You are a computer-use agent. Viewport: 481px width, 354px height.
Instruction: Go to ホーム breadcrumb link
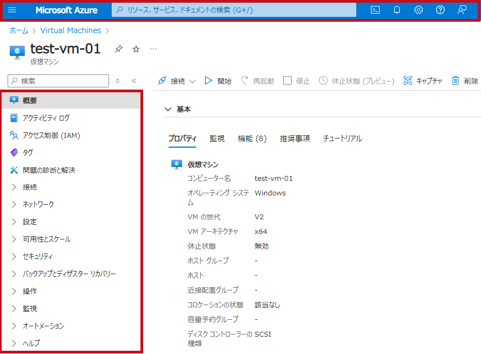[x=19, y=30]
